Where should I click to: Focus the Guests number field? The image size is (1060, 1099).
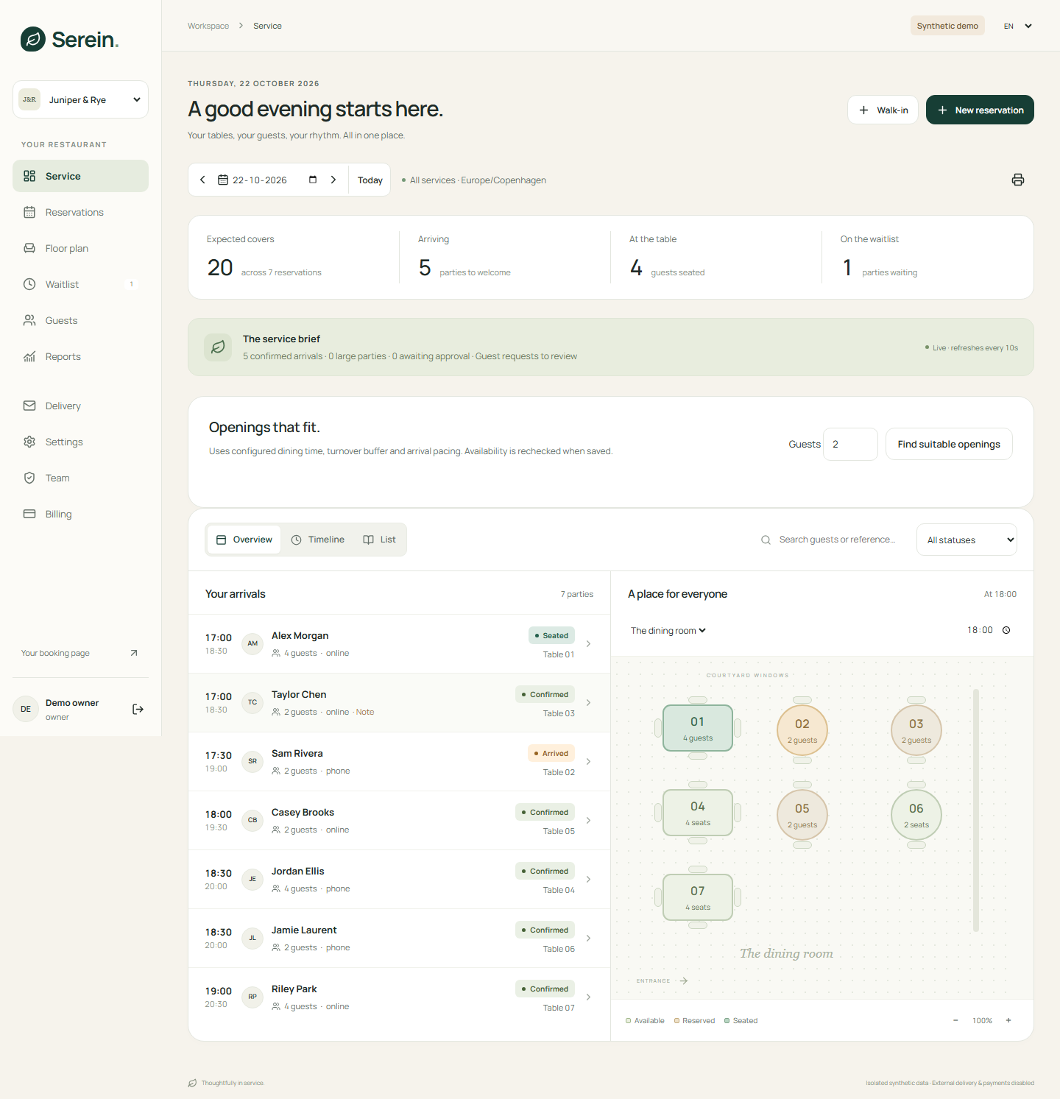[850, 444]
